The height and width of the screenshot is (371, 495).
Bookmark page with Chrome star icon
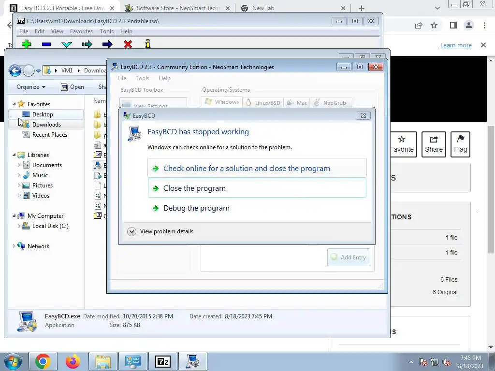pyautogui.click(x=434, y=25)
